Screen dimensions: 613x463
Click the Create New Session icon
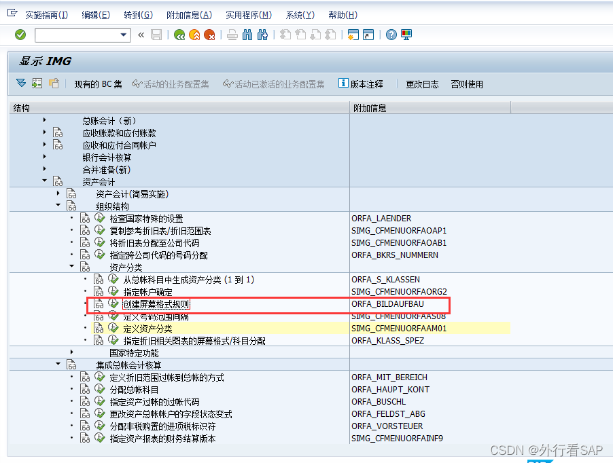tap(353, 35)
